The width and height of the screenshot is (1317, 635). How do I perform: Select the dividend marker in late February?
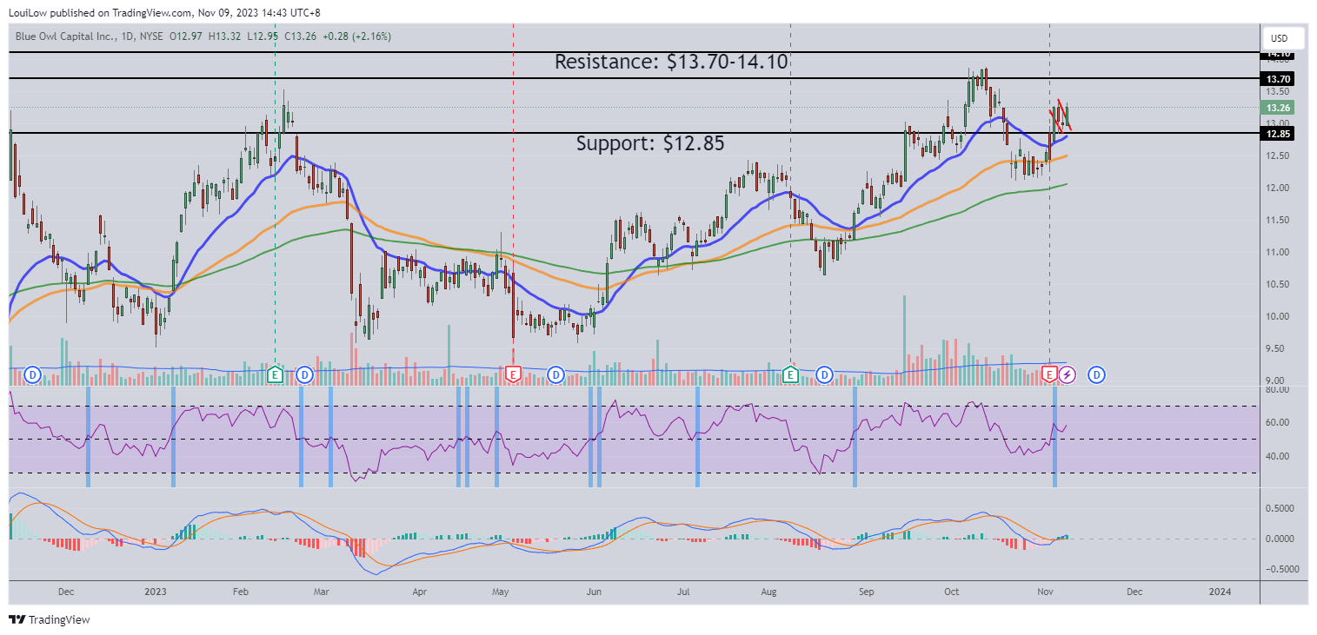(304, 374)
